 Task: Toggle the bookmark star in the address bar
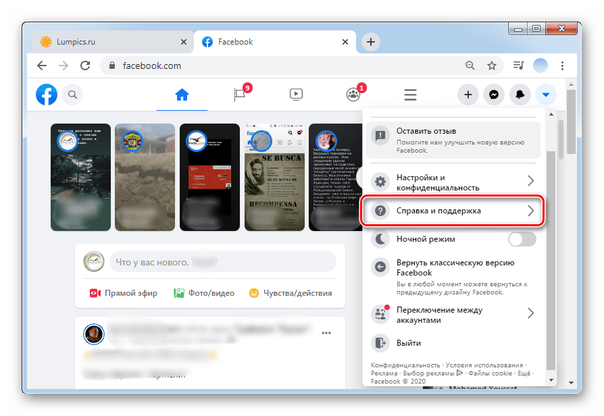pos(493,66)
